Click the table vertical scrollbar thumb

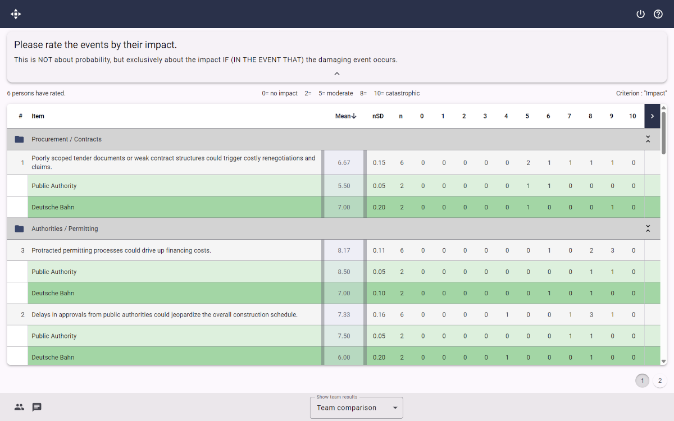[664, 132]
